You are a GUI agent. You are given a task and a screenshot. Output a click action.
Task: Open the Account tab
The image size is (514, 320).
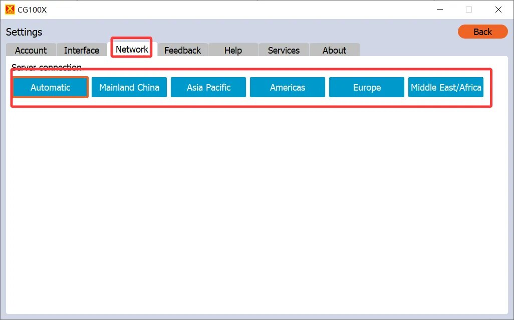coord(31,50)
